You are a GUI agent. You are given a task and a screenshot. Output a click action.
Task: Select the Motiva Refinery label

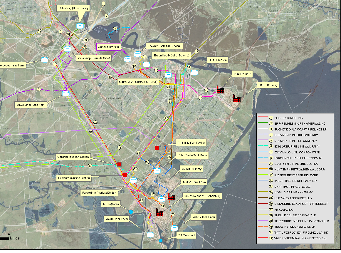(192, 169)
